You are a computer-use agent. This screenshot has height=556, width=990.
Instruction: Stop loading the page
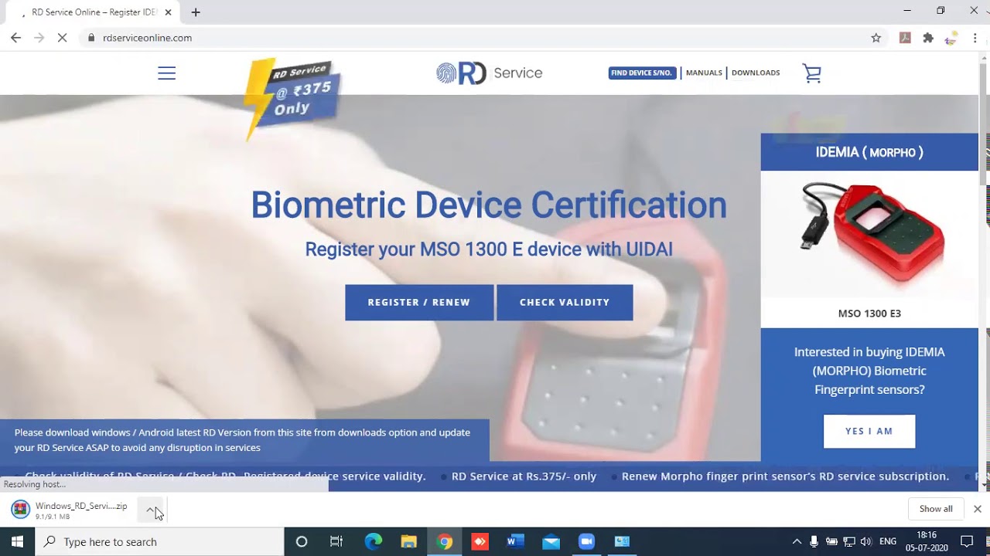point(63,38)
